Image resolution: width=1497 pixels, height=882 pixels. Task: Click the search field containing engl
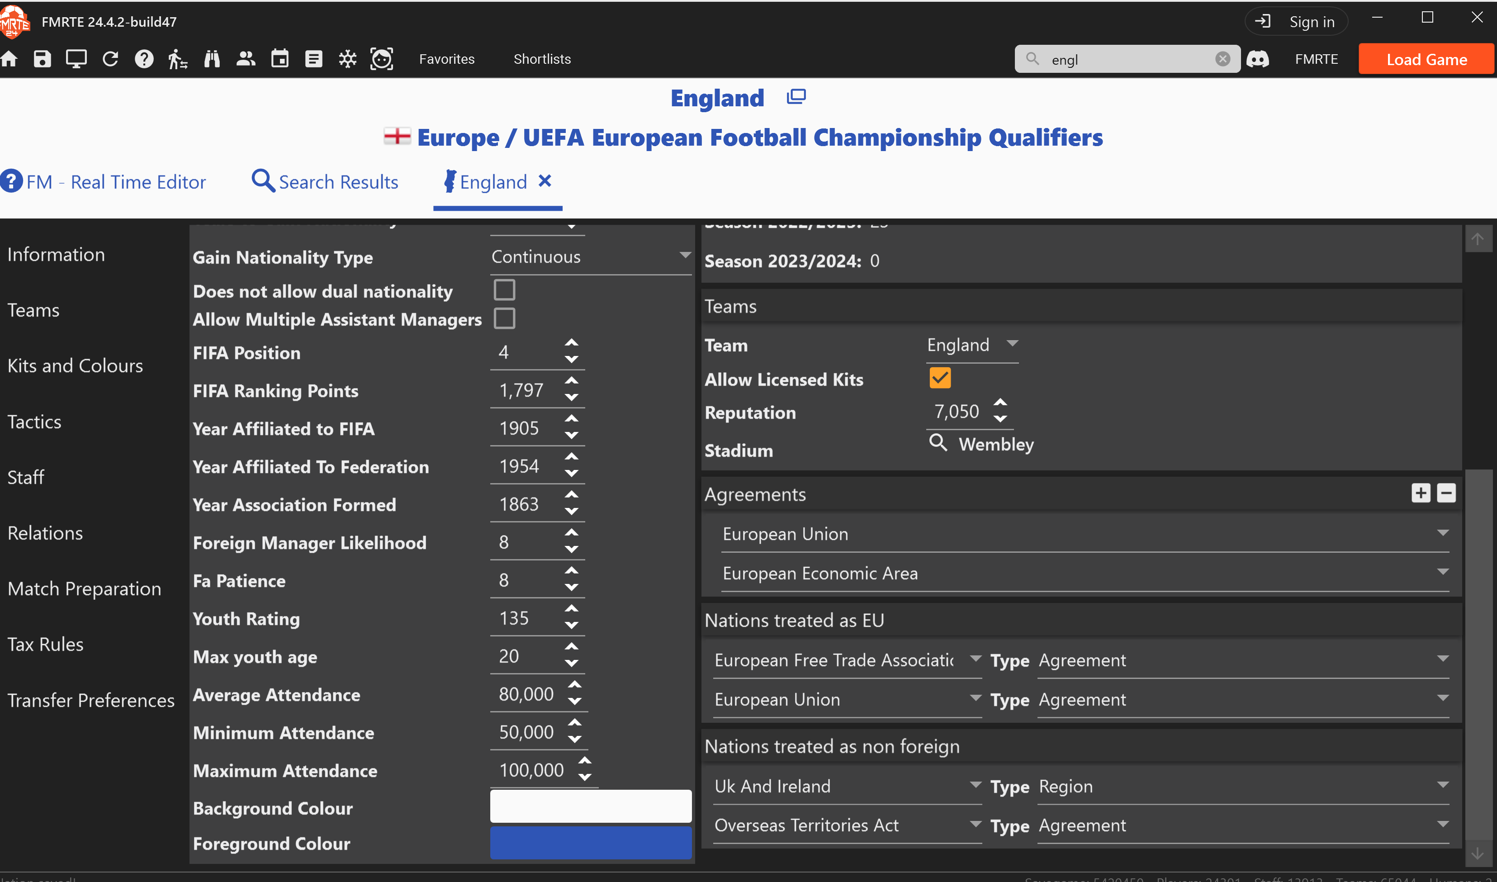(1127, 59)
